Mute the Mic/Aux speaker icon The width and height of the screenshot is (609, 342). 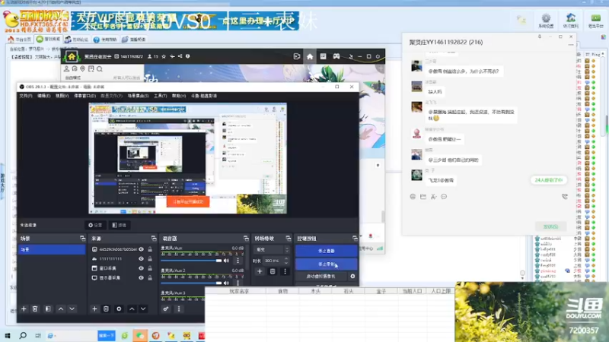226,261
